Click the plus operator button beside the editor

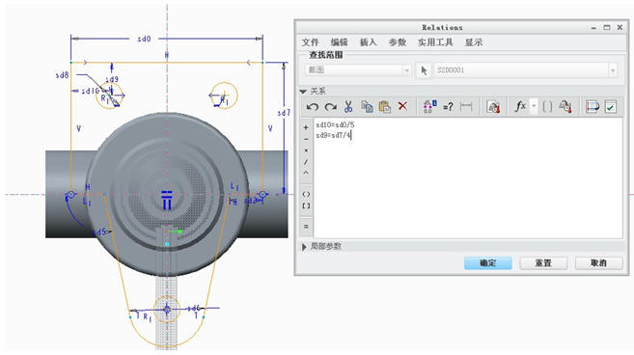click(306, 127)
